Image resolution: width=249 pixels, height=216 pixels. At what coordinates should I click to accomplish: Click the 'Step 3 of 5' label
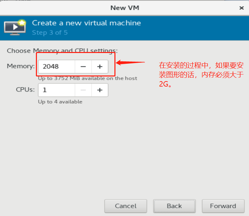tap(50, 33)
